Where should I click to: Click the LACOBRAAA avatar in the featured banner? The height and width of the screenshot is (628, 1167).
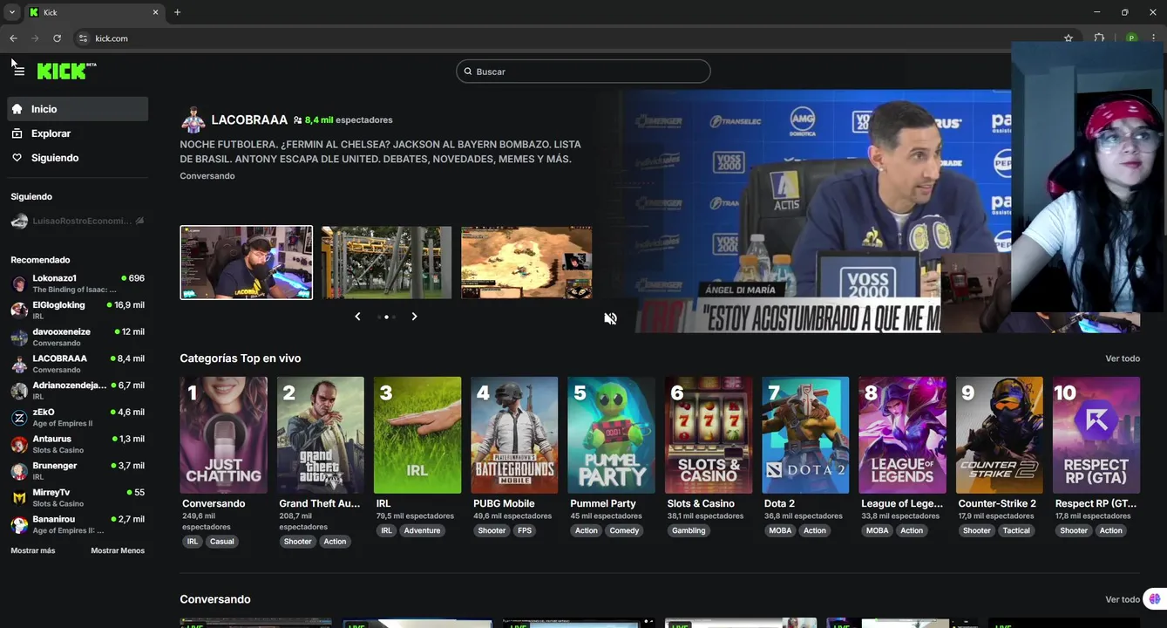click(193, 120)
